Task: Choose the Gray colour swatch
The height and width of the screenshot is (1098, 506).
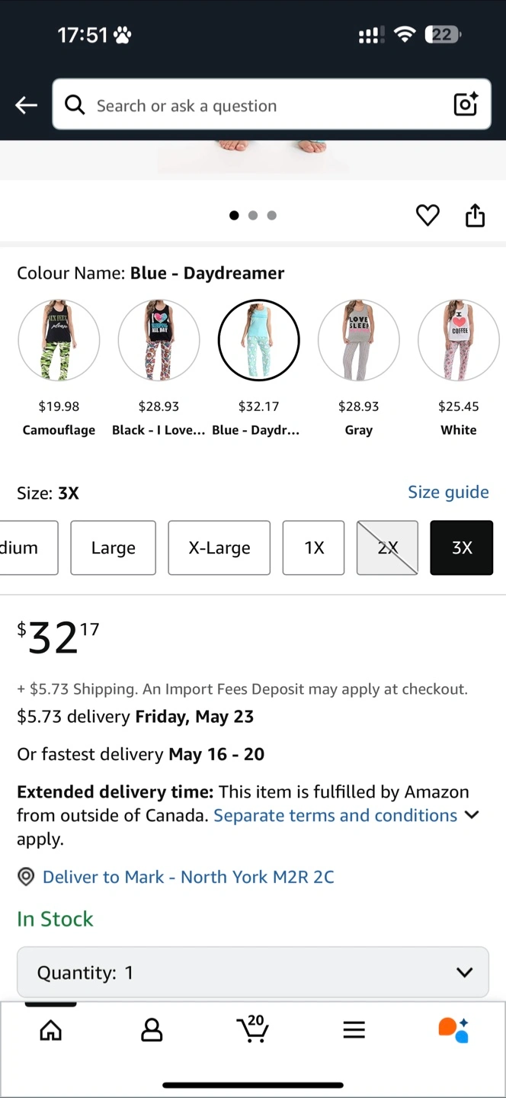Action: coord(358,340)
